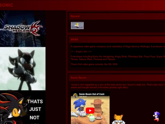Click the Tails Boom channel avatar

(x=75, y=96)
